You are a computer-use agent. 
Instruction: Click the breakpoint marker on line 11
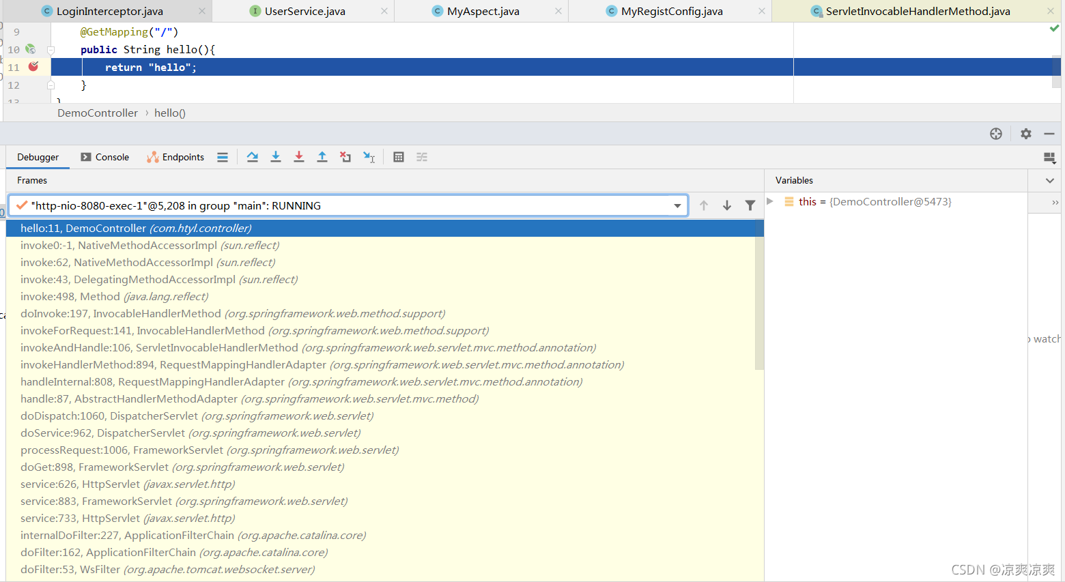(33, 66)
